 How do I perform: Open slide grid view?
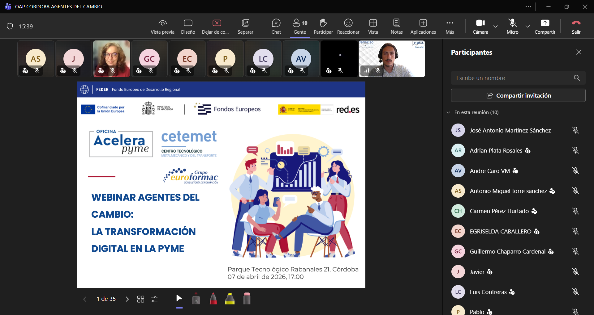pos(140,299)
